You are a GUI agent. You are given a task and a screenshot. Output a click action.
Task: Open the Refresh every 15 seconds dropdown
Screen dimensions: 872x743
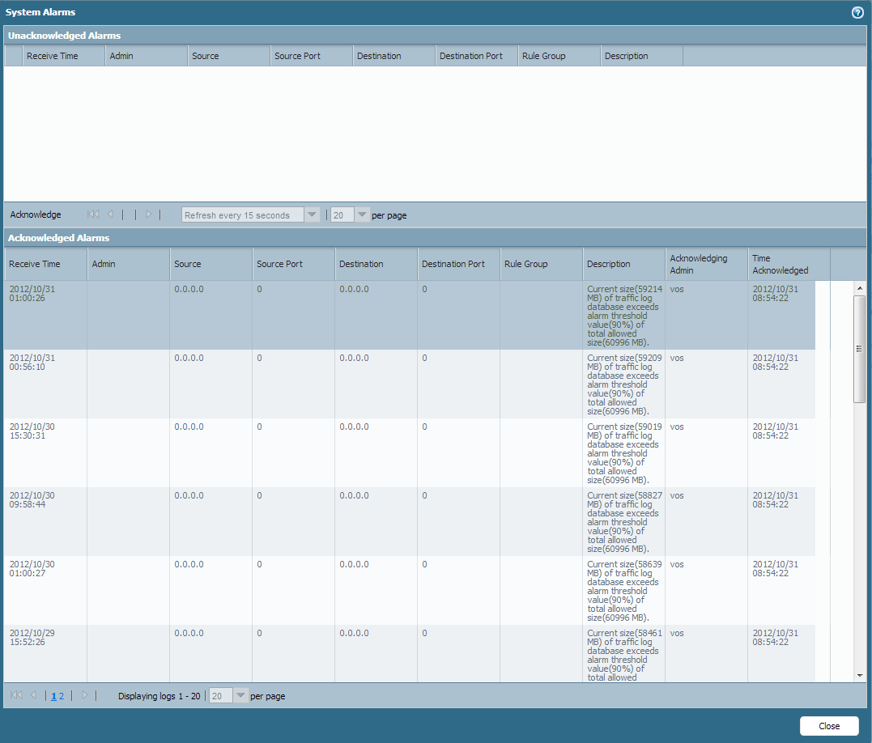312,214
